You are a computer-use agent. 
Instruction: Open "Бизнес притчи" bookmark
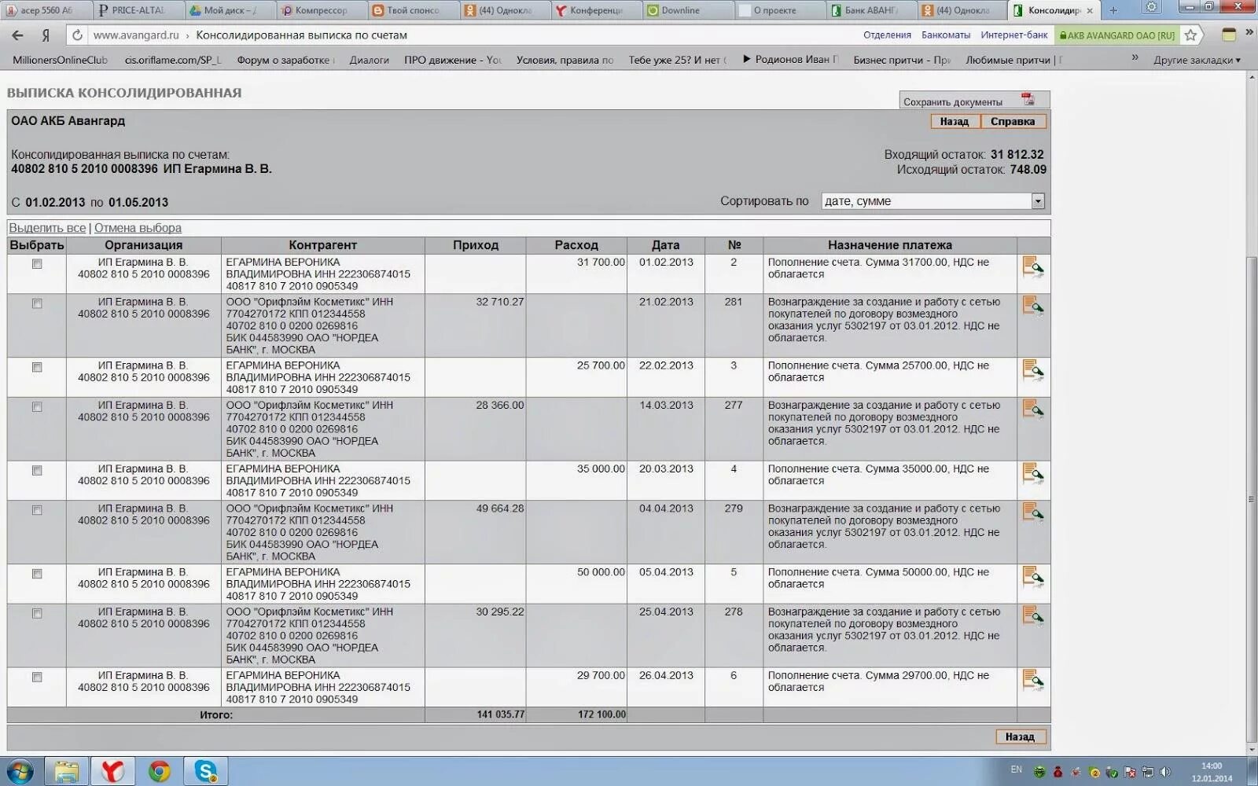[x=902, y=60]
